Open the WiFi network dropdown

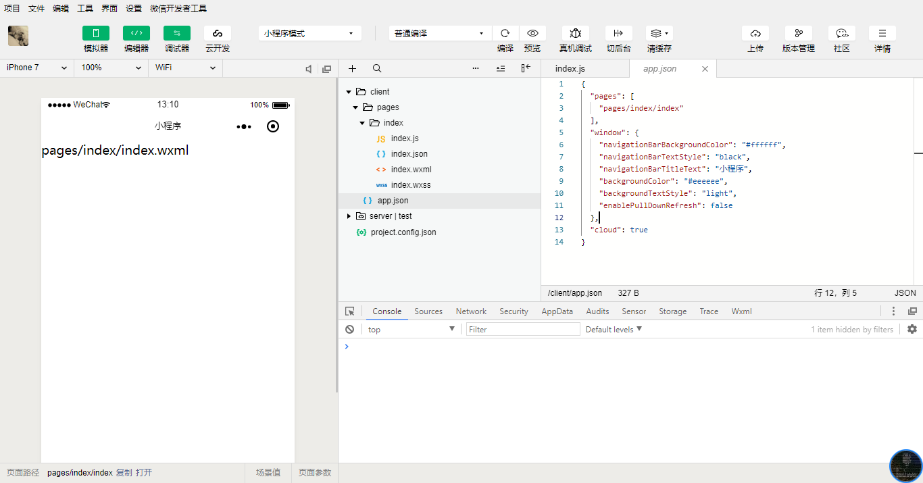184,68
